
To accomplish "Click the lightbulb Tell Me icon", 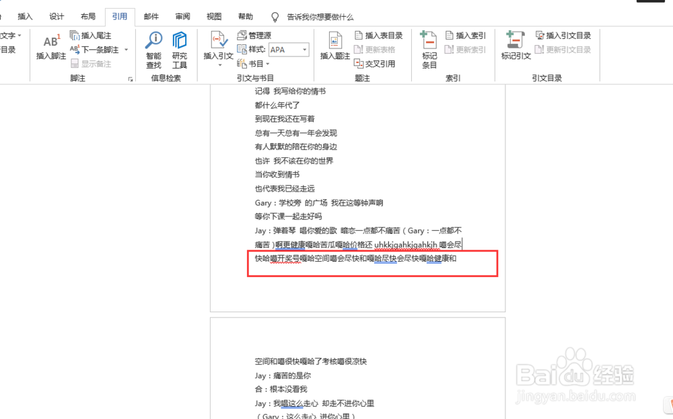I will [275, 17].
